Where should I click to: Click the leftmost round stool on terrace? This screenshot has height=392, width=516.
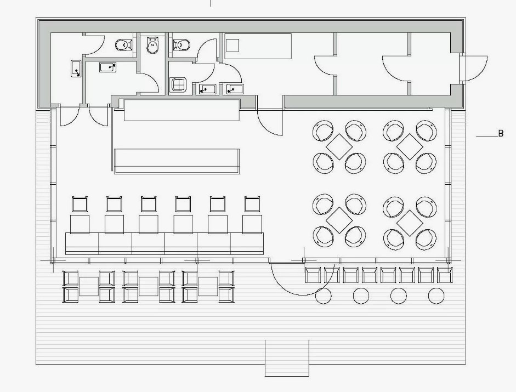point(324,296)
